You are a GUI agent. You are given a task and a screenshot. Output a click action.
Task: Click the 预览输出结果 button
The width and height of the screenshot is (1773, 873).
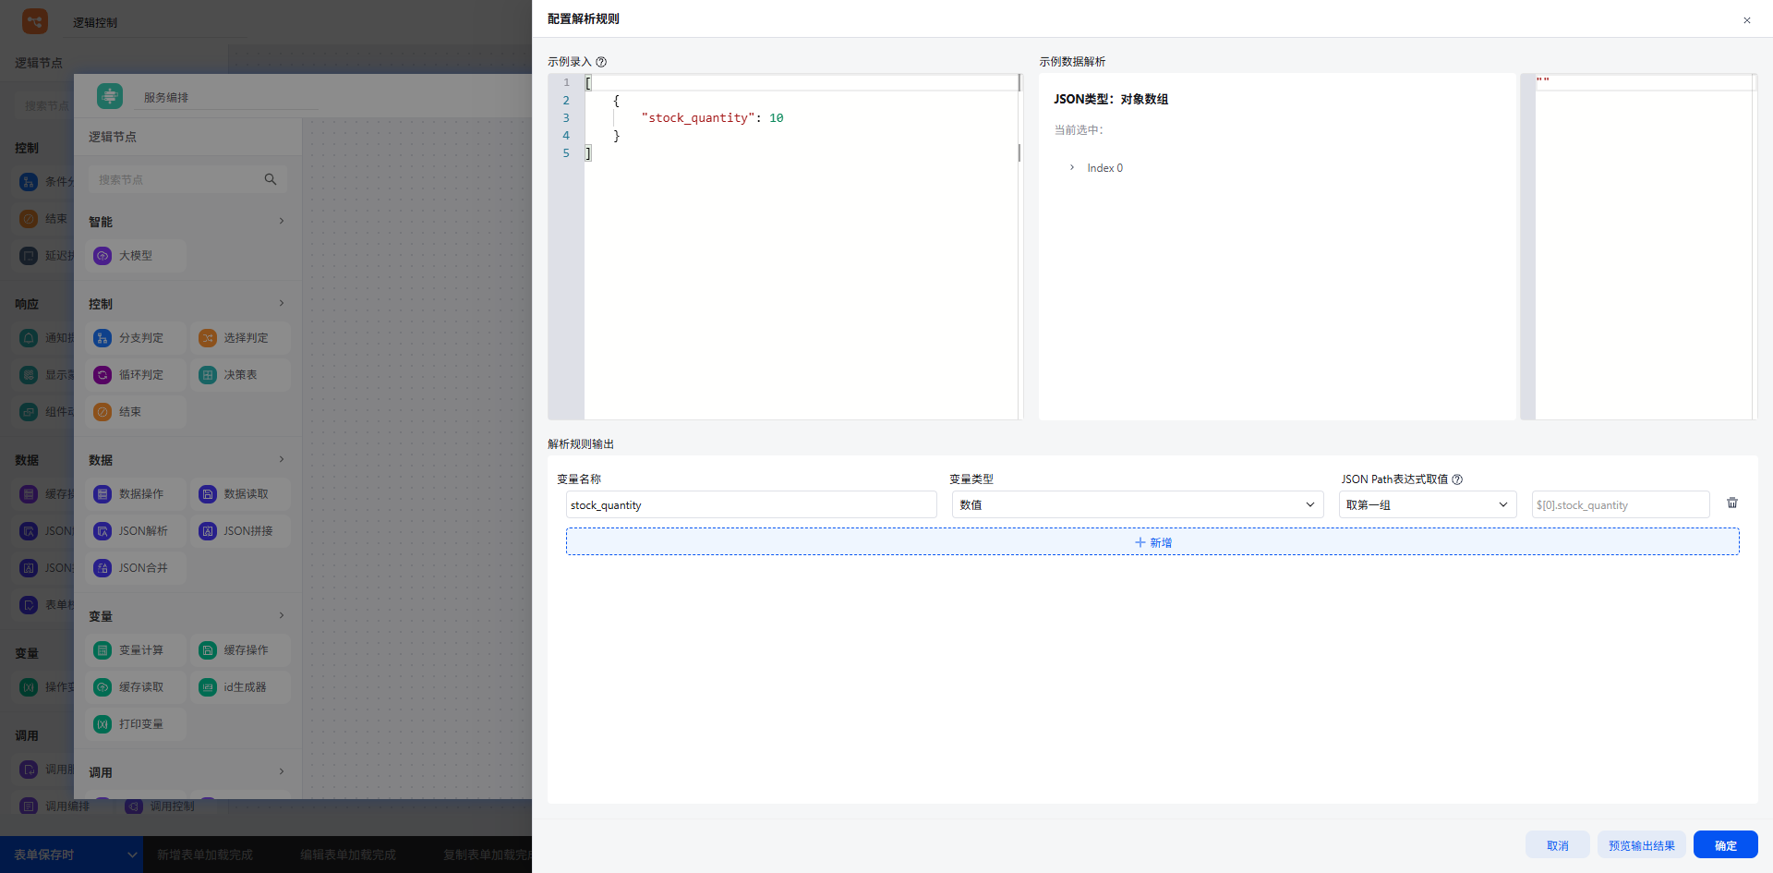[x=1641, y=845]
